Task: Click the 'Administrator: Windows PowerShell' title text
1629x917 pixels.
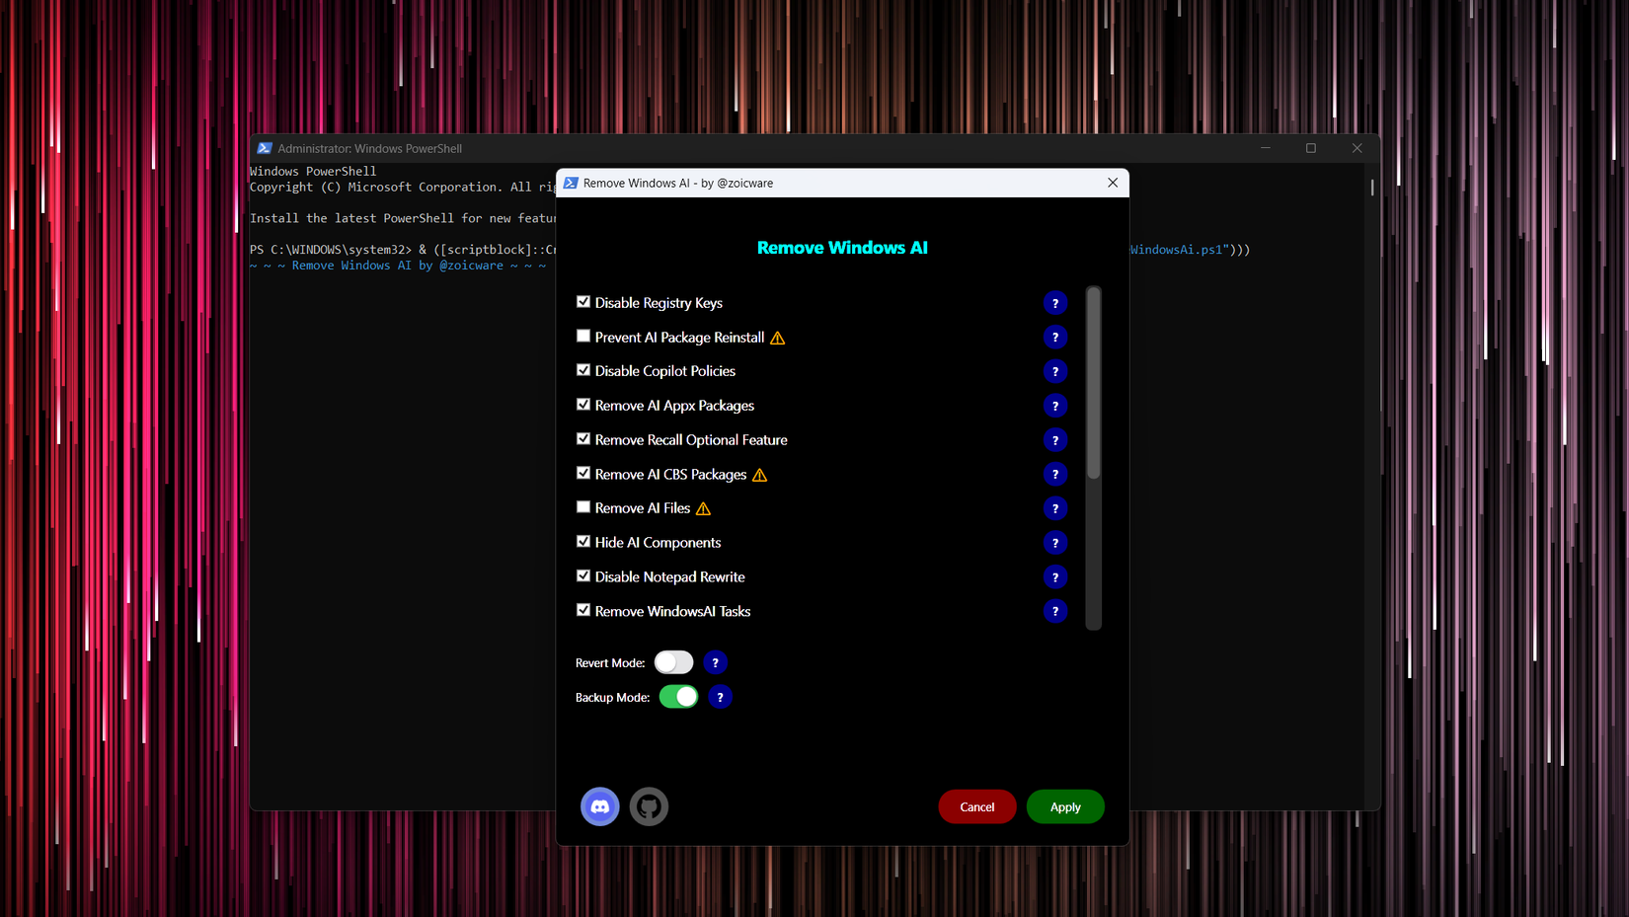Action: (370, 149)
